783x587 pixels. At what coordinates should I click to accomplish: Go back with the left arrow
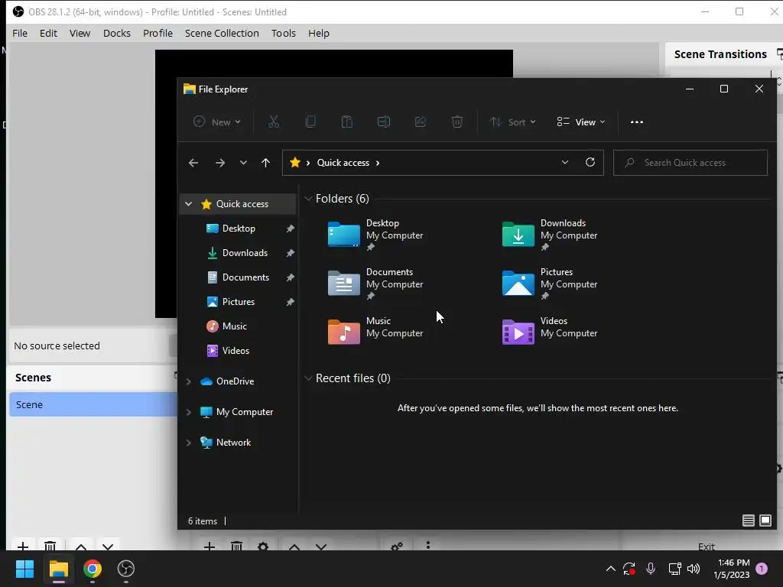(x=193, y=163)
